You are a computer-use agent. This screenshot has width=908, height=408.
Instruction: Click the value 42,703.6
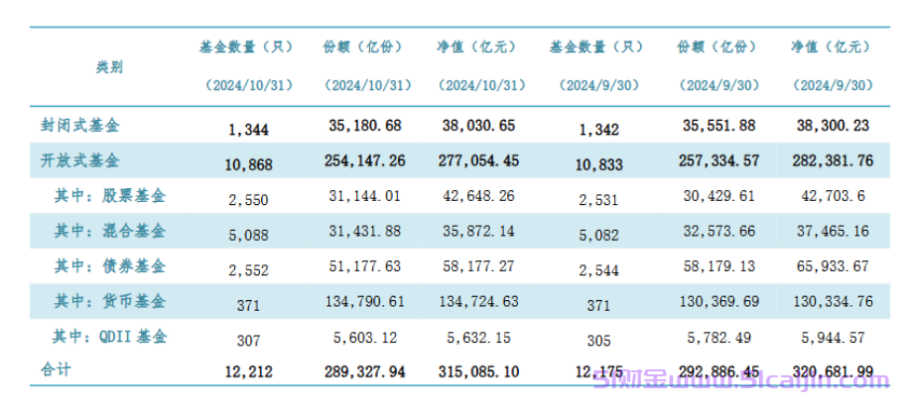[832, 196]
